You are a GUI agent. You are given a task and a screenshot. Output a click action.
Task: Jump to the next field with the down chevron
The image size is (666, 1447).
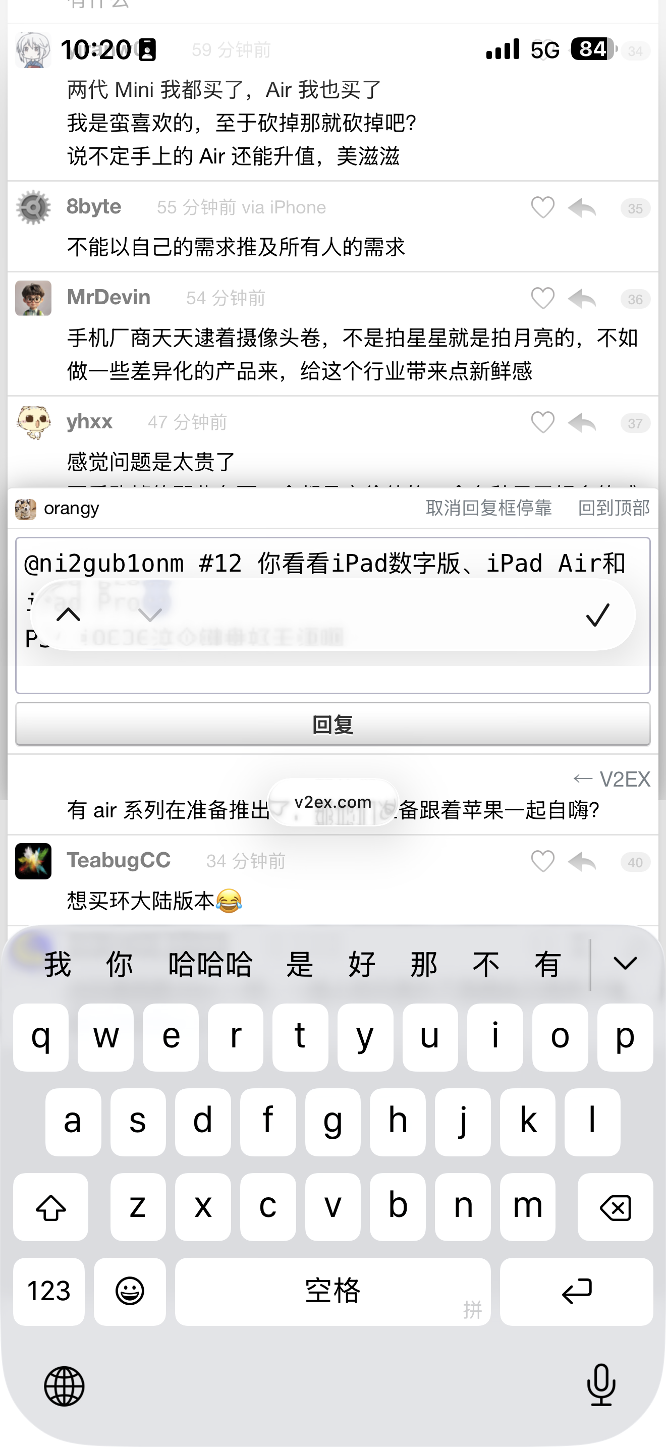(x=150, y=615)
